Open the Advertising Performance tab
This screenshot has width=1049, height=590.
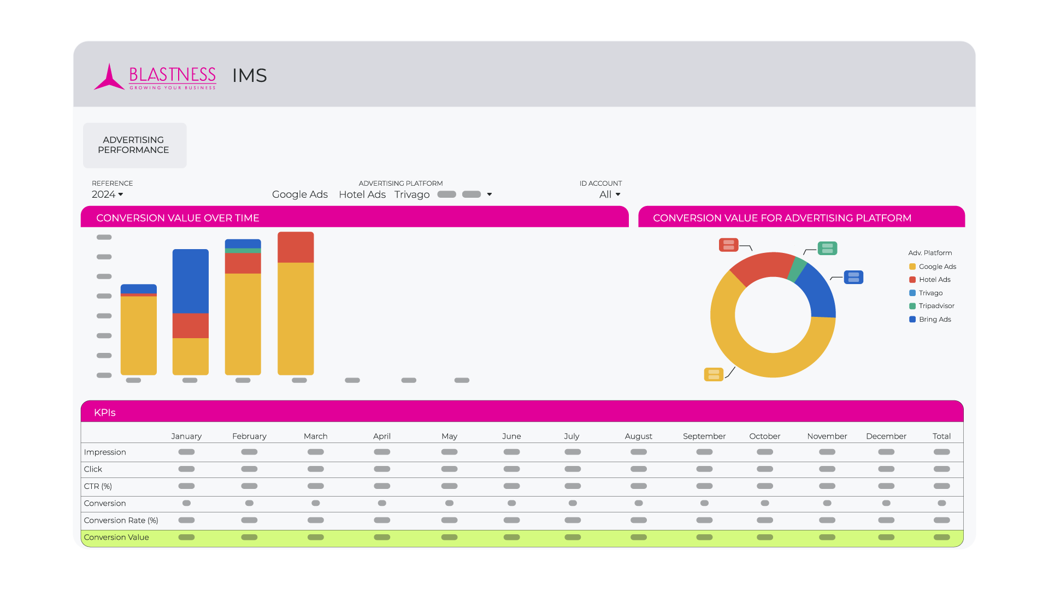[134, 145]
